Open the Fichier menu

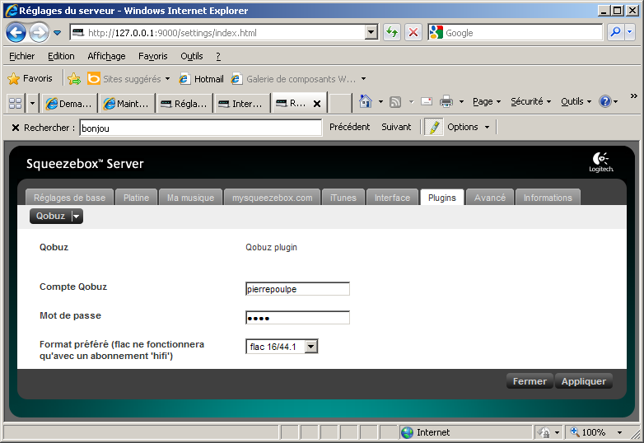click(21, 56)
